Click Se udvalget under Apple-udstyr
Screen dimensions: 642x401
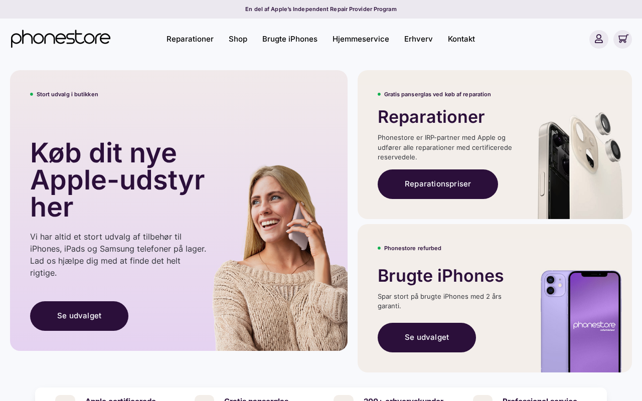coord(79,316)
